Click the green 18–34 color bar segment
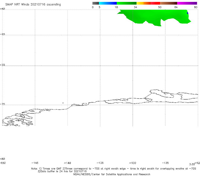The image size is (200, 176). 126,3
